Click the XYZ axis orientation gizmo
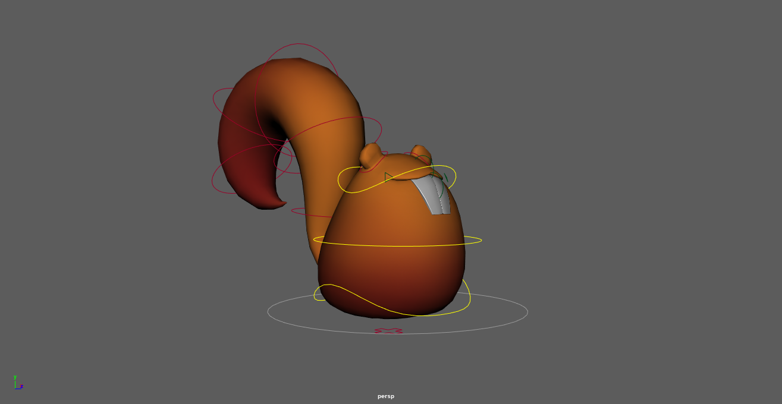The width and height of the screenshot is (782, 404). click(18, 383)
